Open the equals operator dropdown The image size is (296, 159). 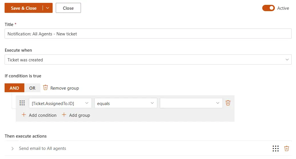126,103
